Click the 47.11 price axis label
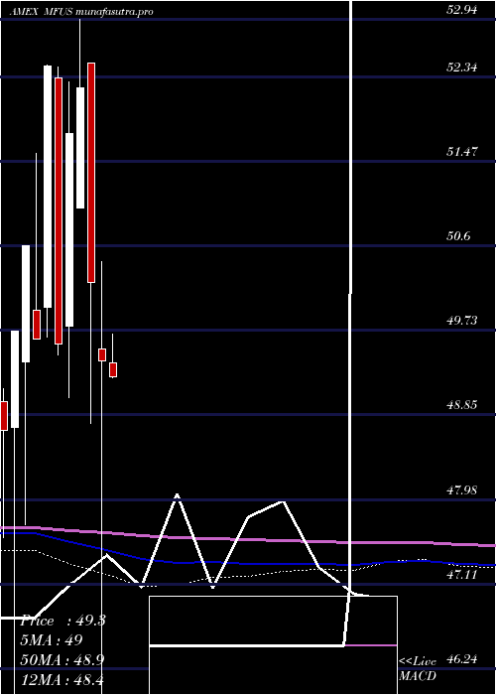The height and width of the screenshot is (695, 496). pos(461,575)
